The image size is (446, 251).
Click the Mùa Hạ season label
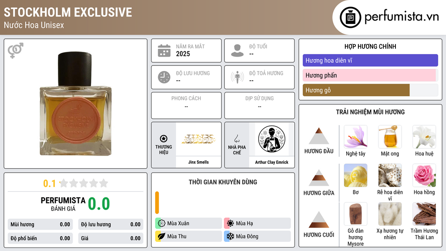click(x=244, y=224)
